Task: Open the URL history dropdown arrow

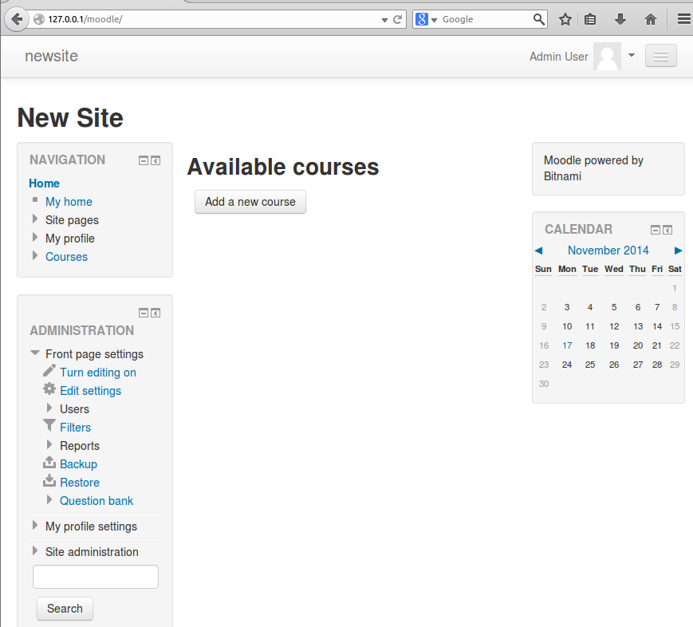Action: pos(384,20)
